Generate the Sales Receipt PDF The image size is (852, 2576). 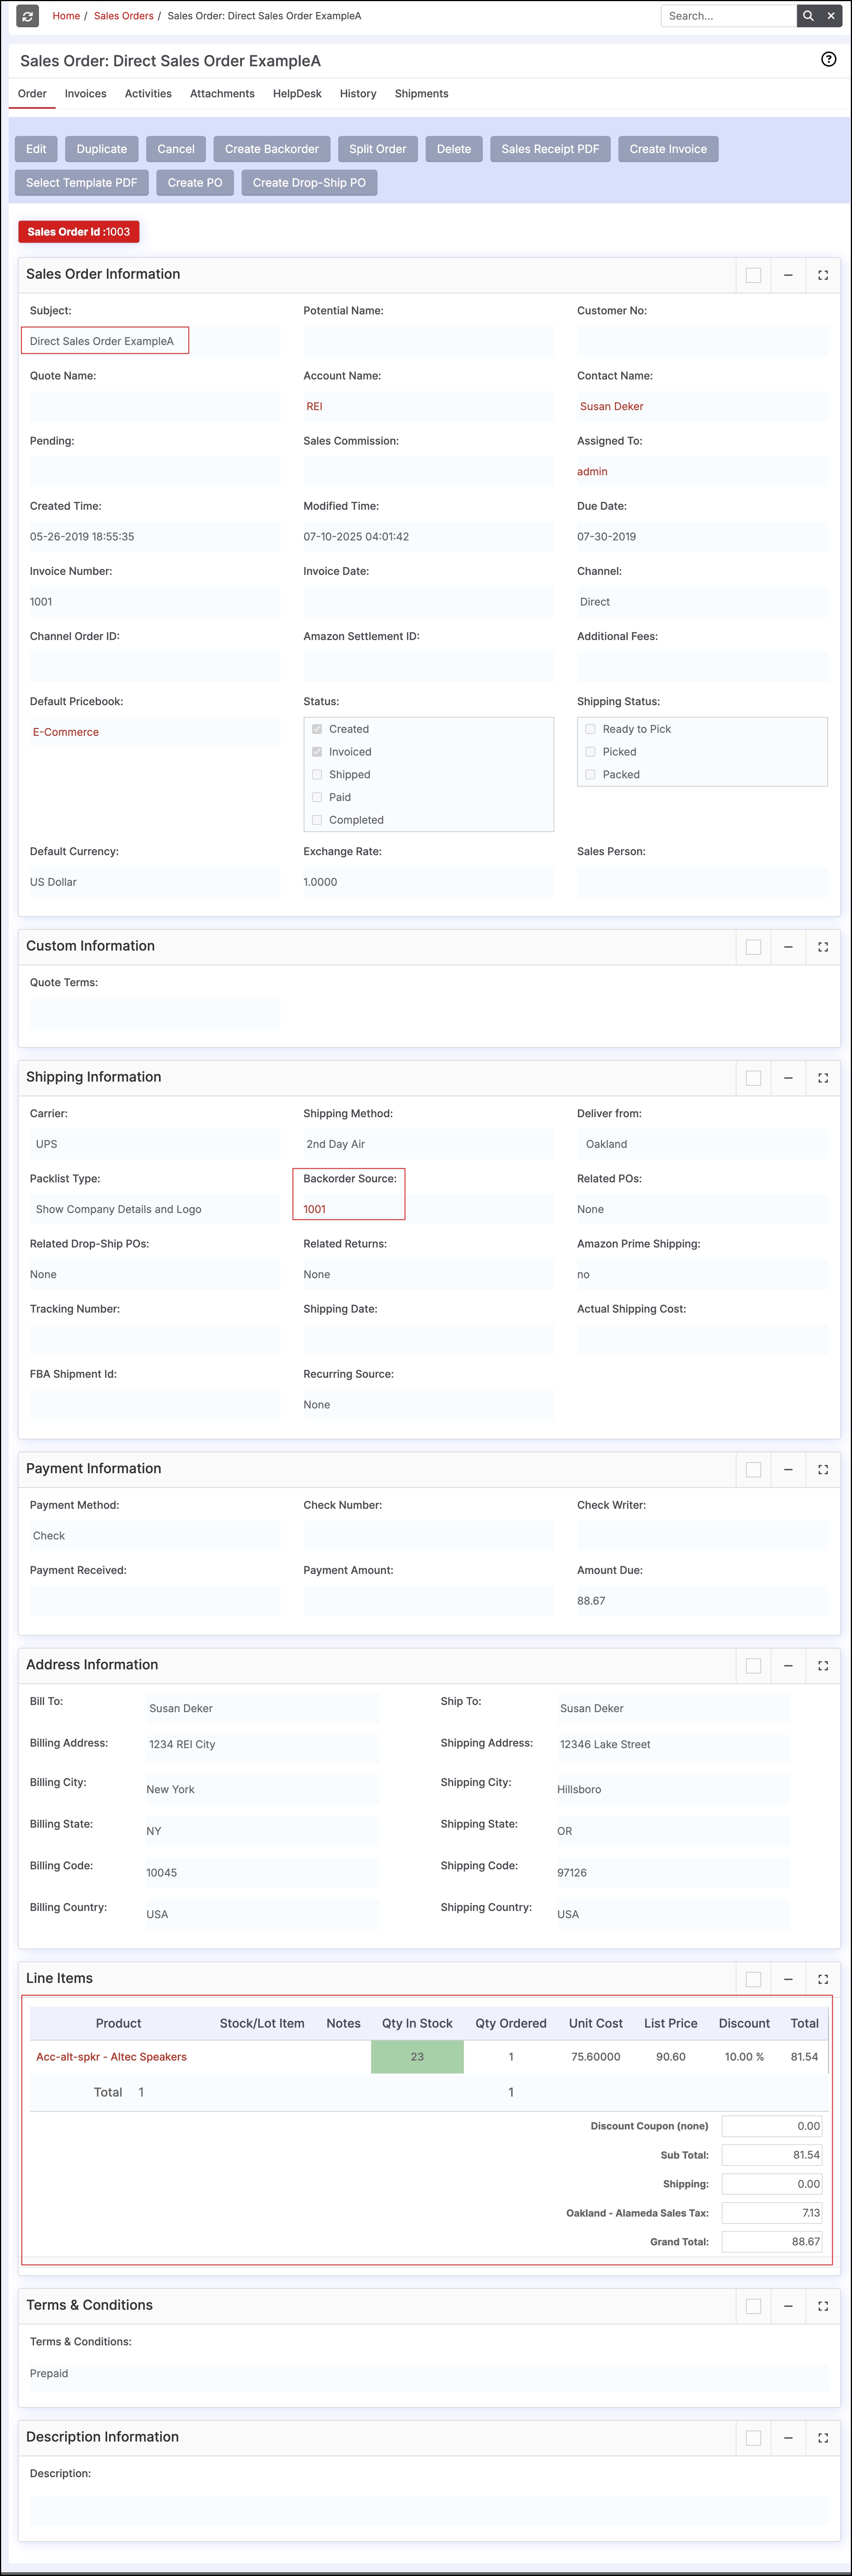click(x=550, y=149)
